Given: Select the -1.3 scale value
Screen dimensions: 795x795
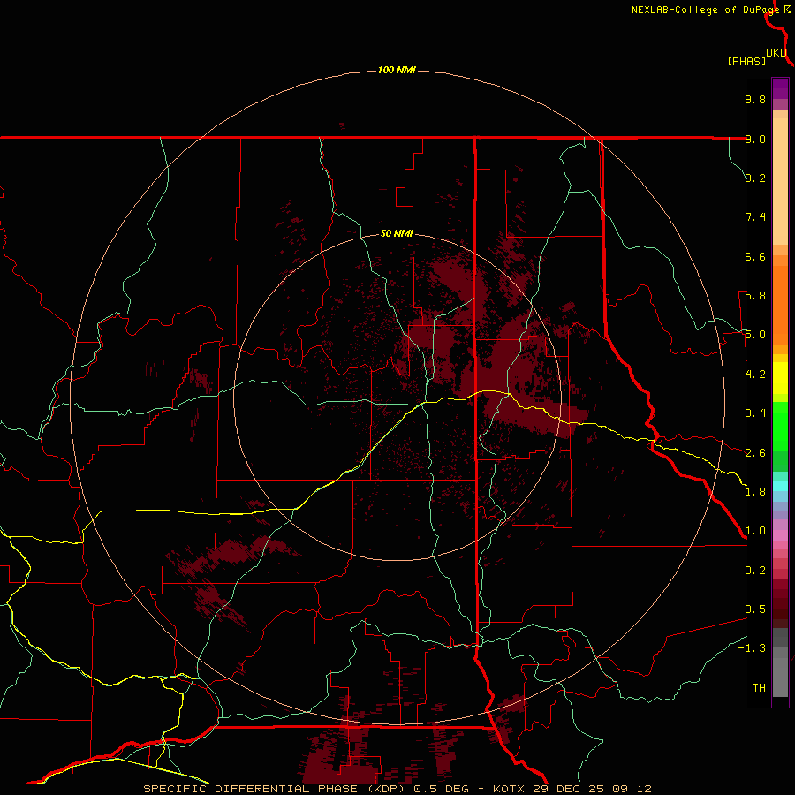Looking at the screenshot, I should 752,648.
